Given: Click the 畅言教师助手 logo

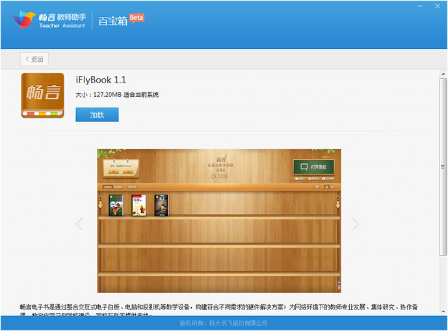Looking at the screenshot, I should [x=49, y=20].
